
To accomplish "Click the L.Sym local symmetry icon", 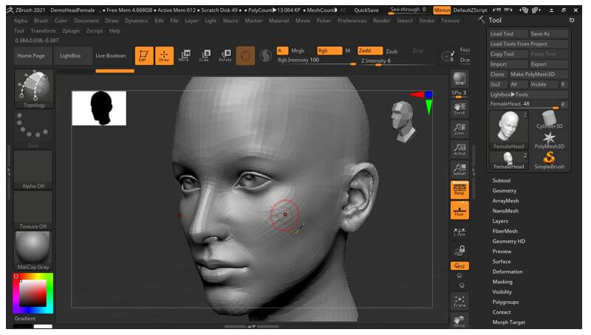I will click(x=460, y=231).
